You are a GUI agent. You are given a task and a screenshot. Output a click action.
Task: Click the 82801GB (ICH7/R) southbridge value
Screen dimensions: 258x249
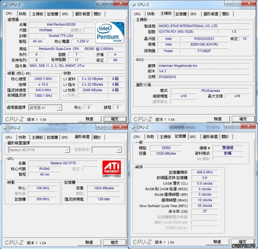coord(204,44)
